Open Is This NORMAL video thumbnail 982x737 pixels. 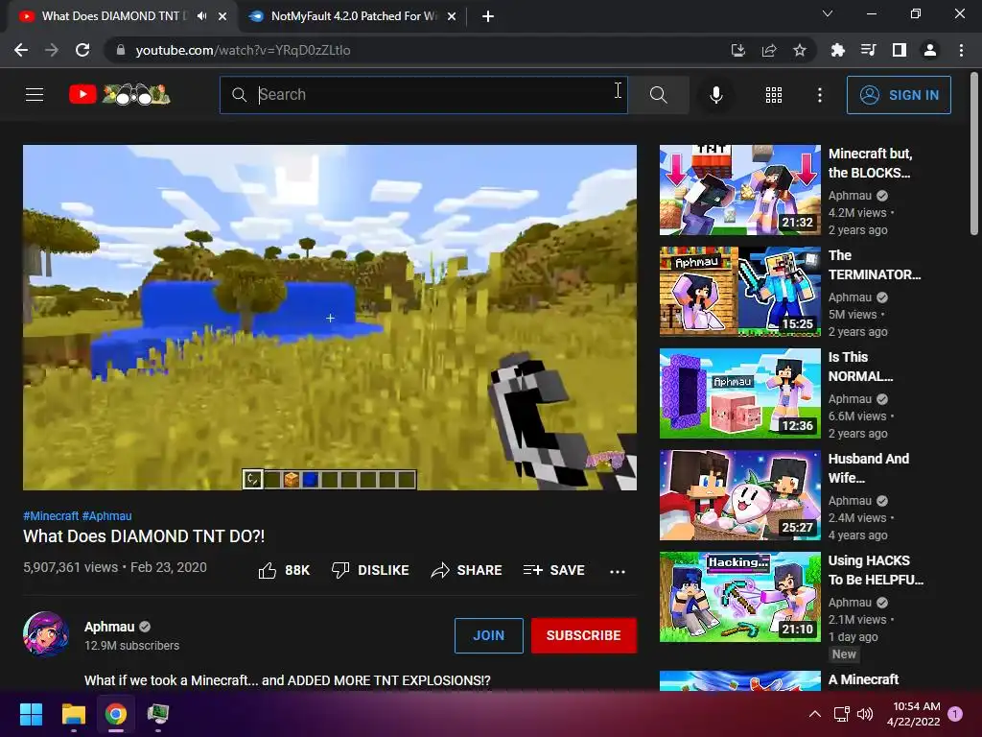click(740, 392)
